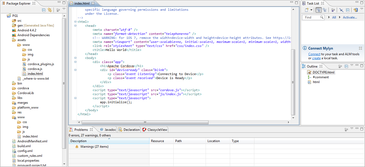365x167 pixels.
Task: Switch to the ClassycleView tab
Action: click(155, 130)
